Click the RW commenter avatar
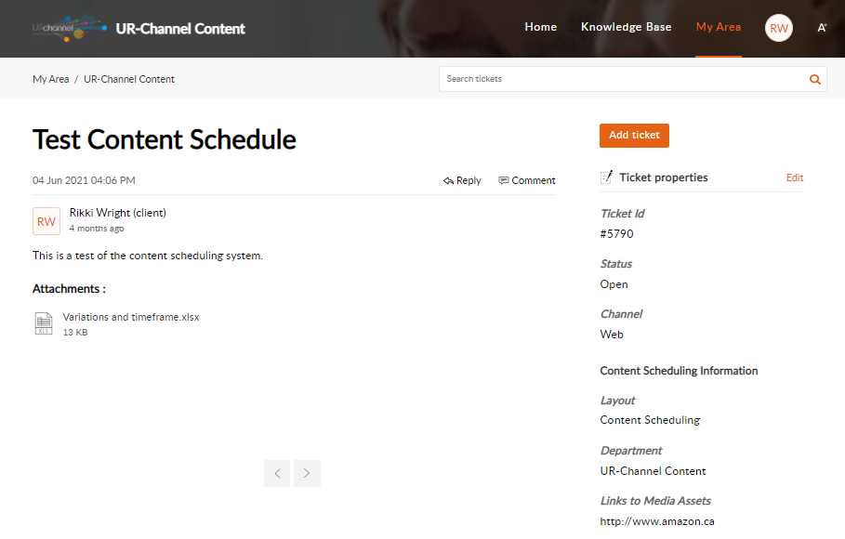The width and height of the screenshot is (845, 539). 46,221
